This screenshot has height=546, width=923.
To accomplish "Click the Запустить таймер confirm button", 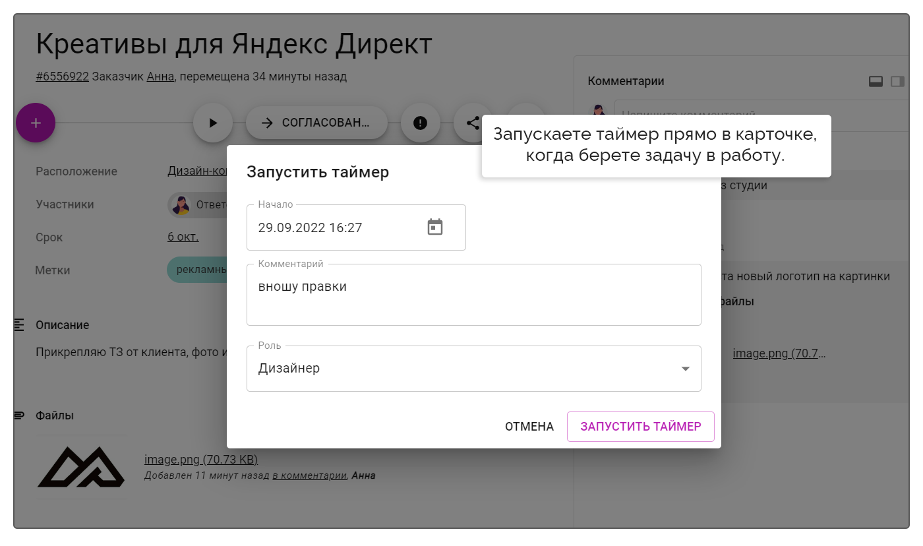I will [x=641, y=427].
